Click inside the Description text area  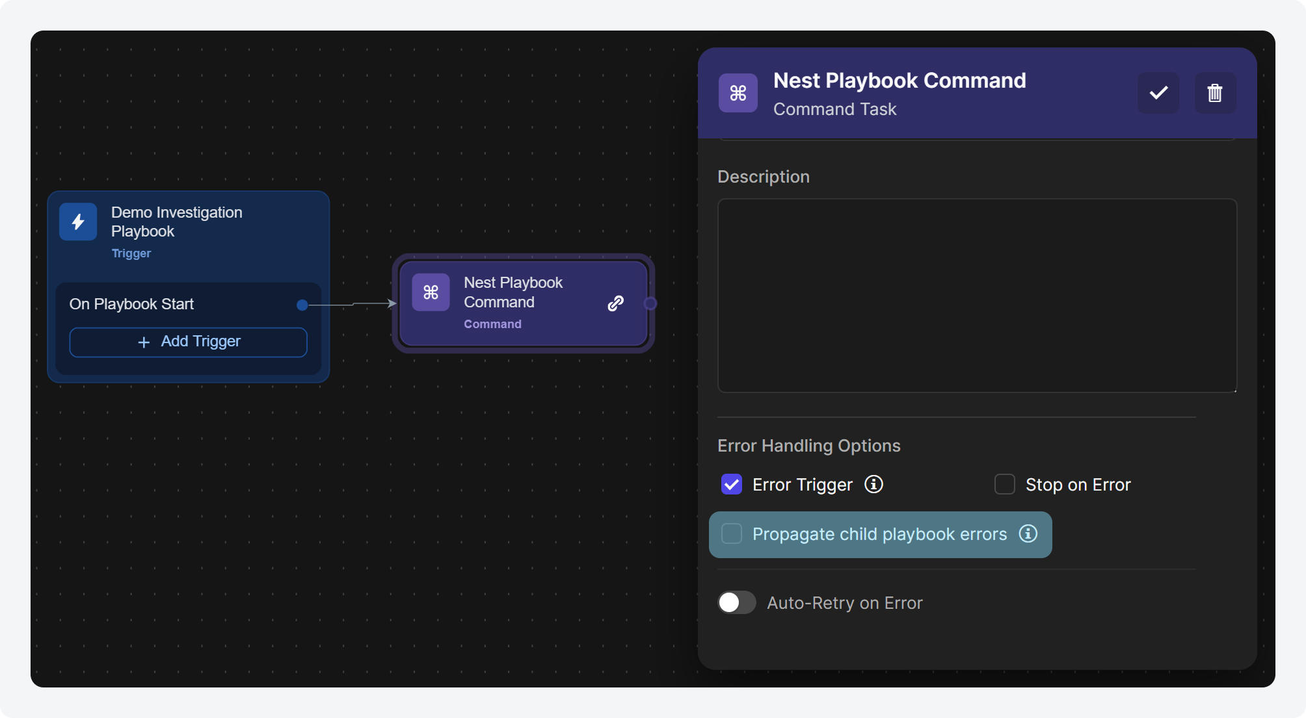tap(977, 296)
